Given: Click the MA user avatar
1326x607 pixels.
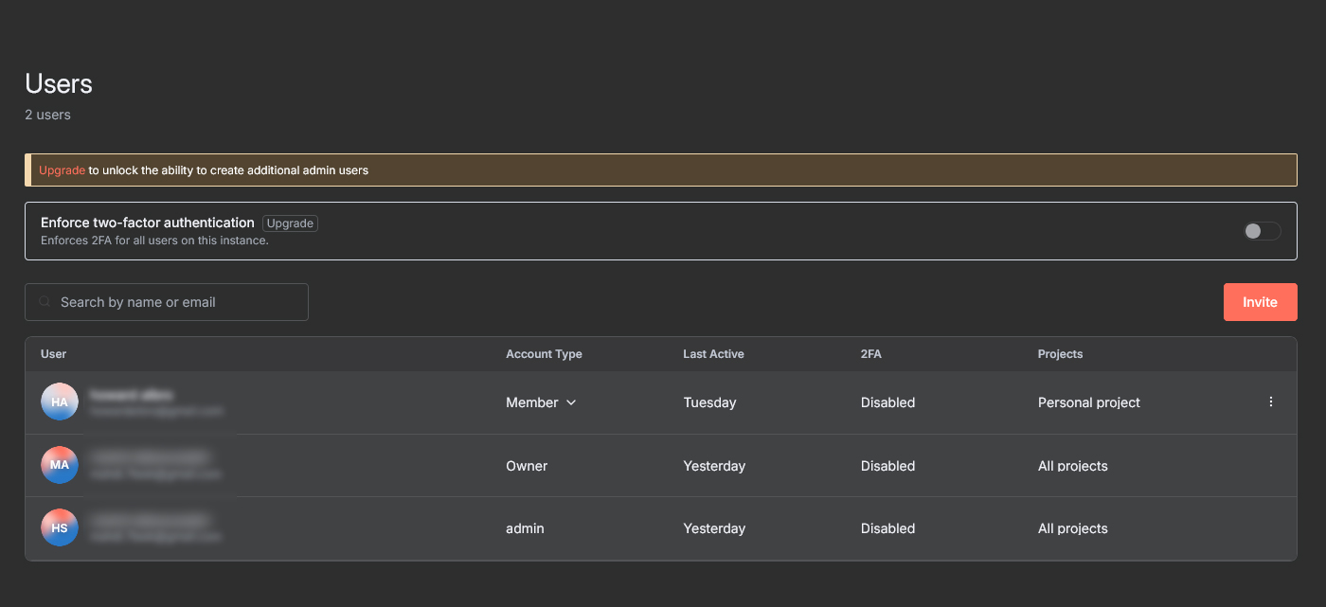Looking at the screenshot, I should 60,465.
